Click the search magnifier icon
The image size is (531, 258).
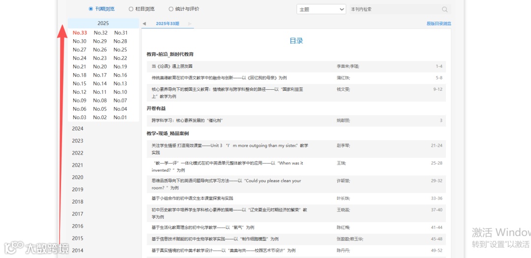coord(444,9)
